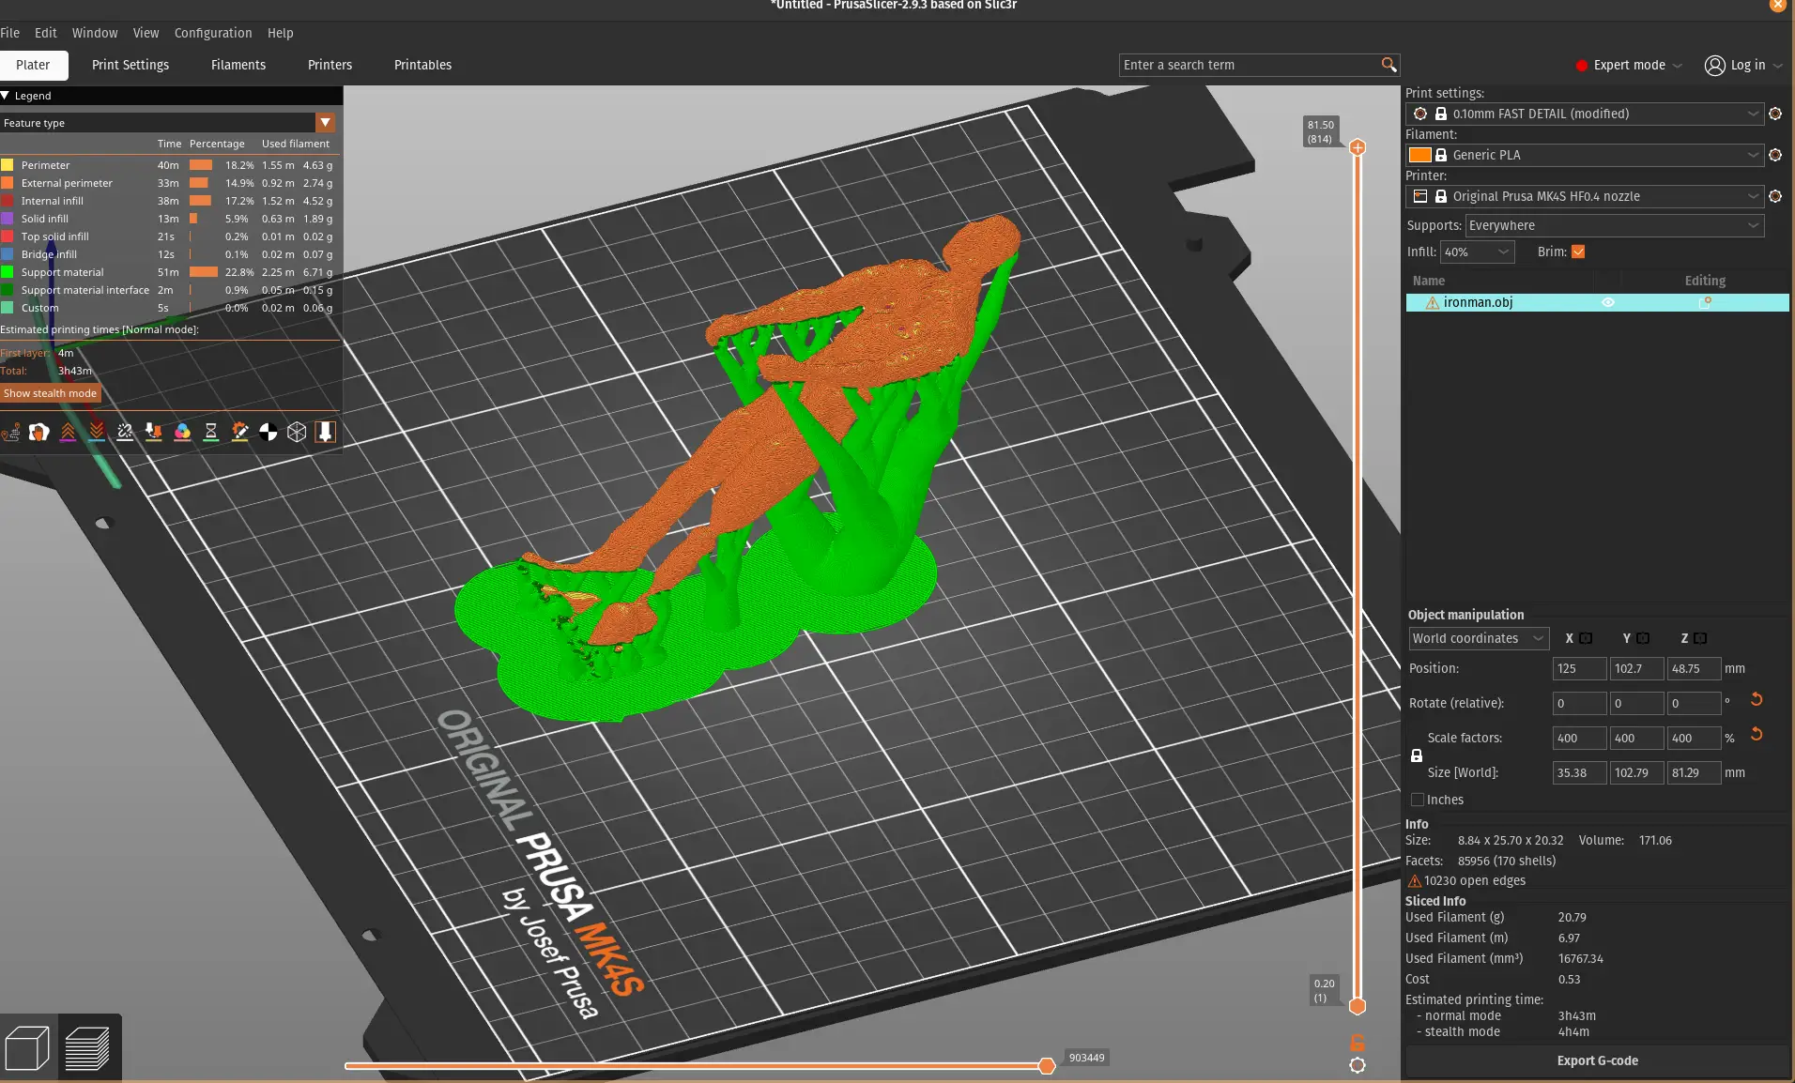
Task: Open the Print Settings tab
Action: pos(130,65)
